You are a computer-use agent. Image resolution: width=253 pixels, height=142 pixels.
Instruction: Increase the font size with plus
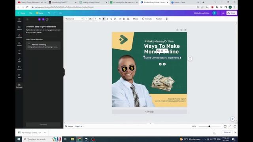point(95,19)
